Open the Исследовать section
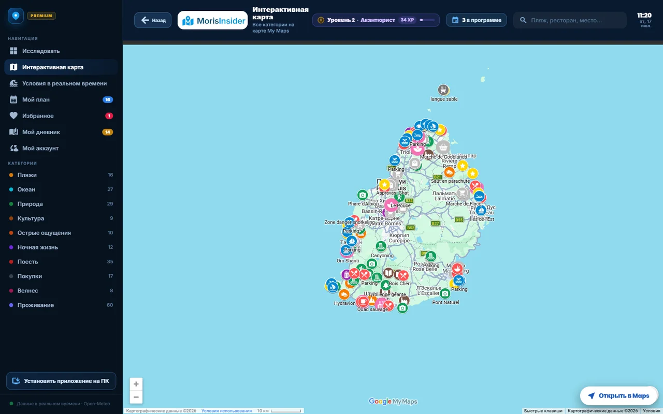The height and width of the screenshot is (414, 663). [x=61, y=51]
